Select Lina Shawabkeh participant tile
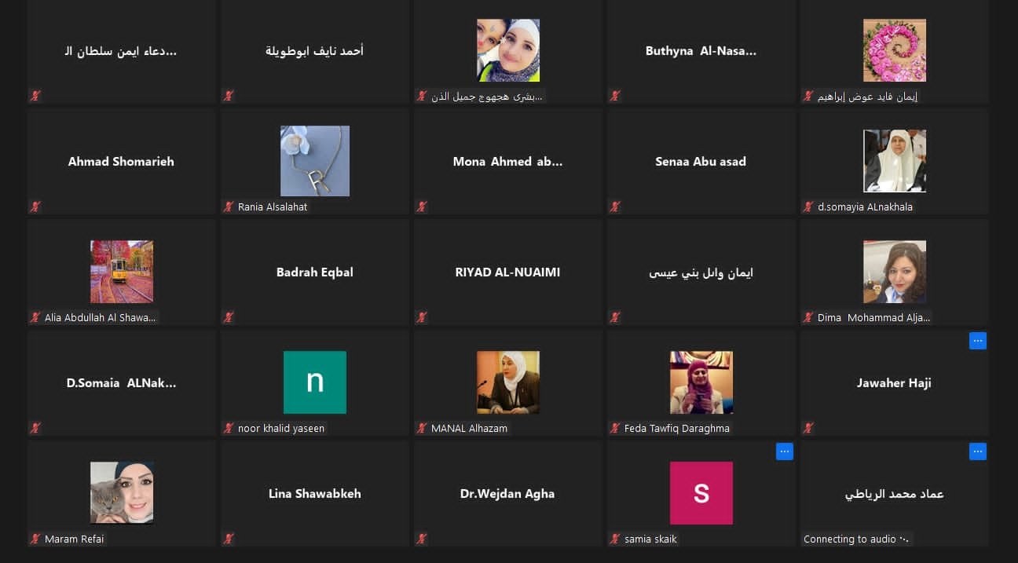 pyautogui.click(x=315, y=493)
